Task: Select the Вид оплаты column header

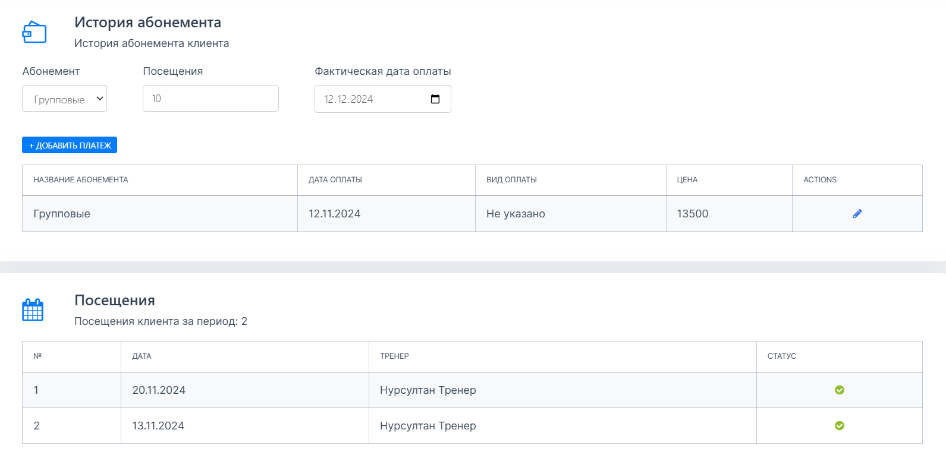Action: point(511,180)
